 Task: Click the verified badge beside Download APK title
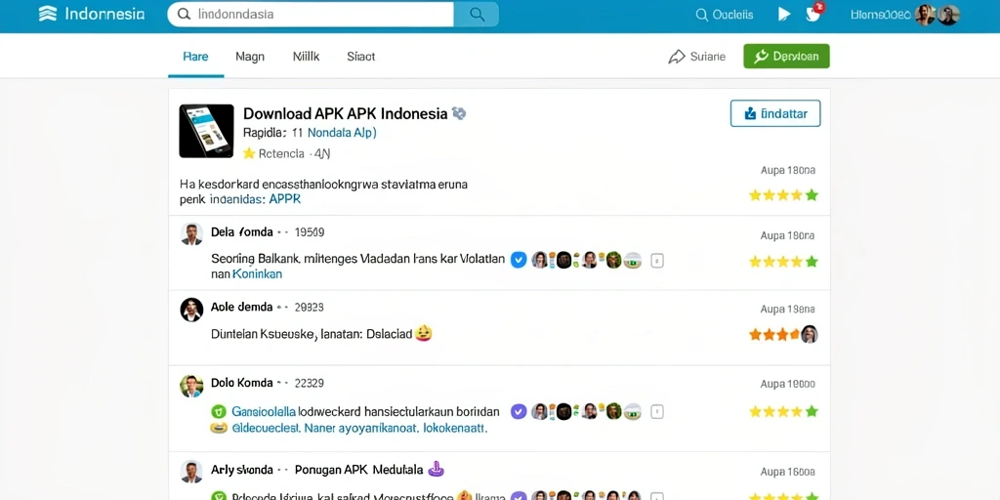click(x=459, y=113)
